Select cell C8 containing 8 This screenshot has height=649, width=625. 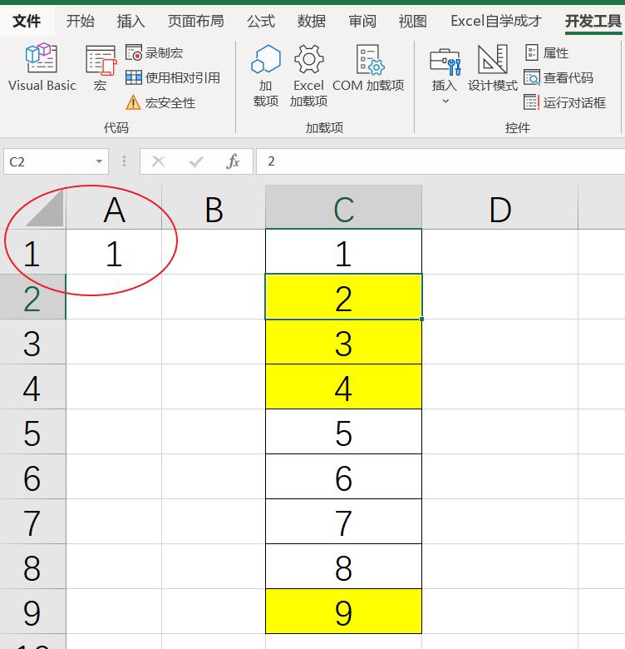coord(343,567)
